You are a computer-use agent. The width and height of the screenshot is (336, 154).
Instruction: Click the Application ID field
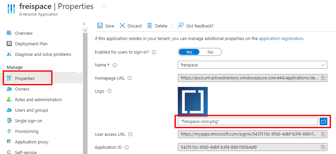click(x=253, y=147)
